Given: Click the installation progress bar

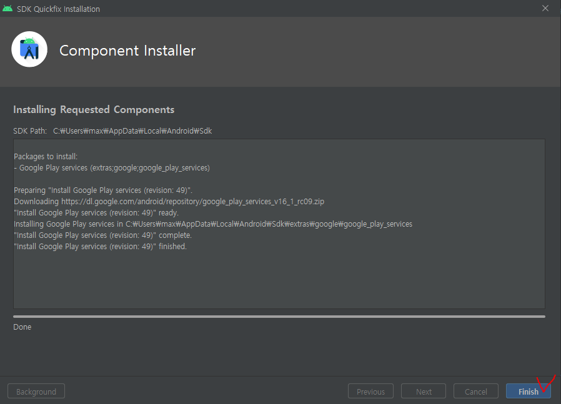Looking at the screenshot, I should [x=279, y=317].
